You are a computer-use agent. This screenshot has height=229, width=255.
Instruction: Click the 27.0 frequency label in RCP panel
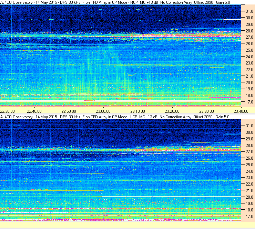(249, 37)
